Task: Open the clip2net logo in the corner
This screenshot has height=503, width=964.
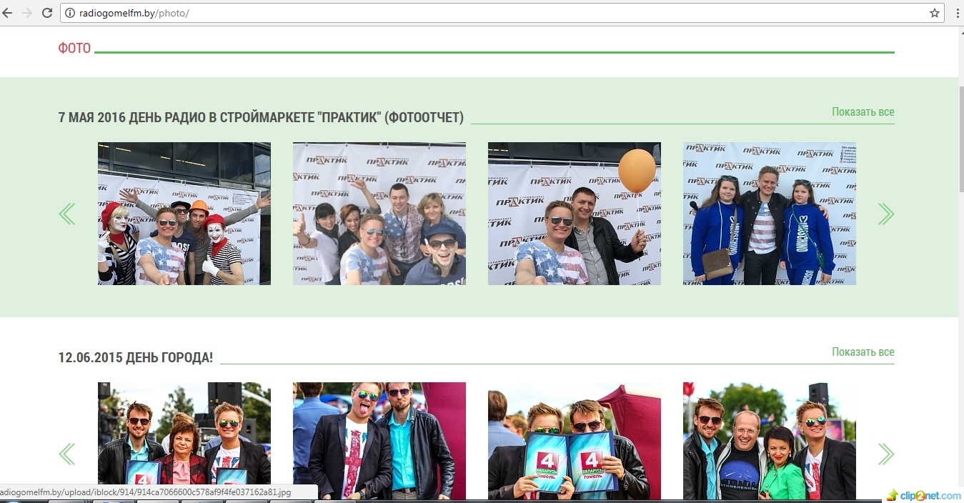Action: point(924,495)
